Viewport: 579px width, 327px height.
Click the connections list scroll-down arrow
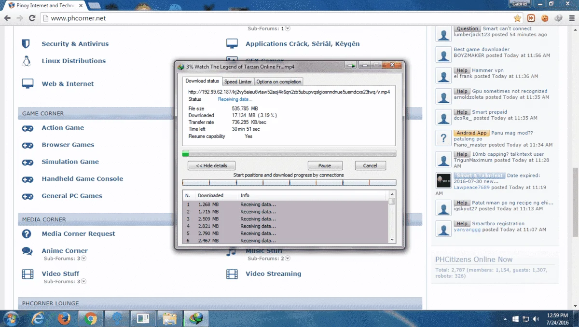(x=392, y=240)
